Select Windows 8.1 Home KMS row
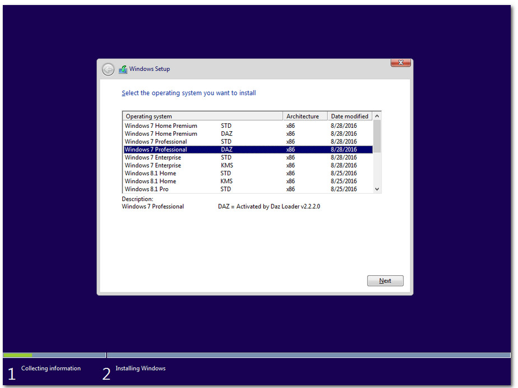Viewport: 518px width, 388px height. pos(248,181)
